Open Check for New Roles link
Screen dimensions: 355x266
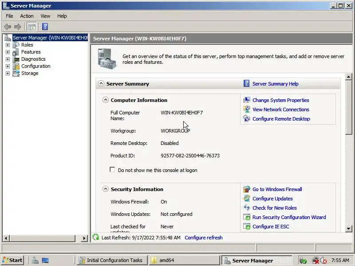(274, 208)
